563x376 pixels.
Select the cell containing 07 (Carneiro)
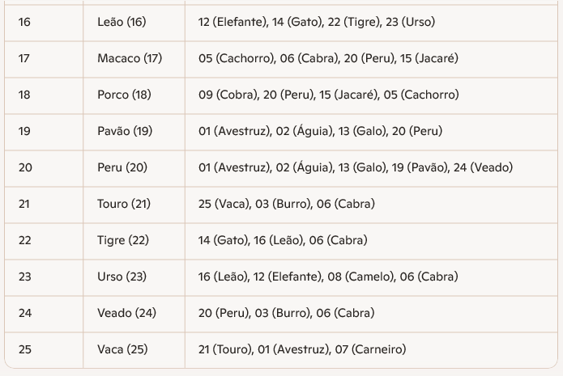[301, 349]
